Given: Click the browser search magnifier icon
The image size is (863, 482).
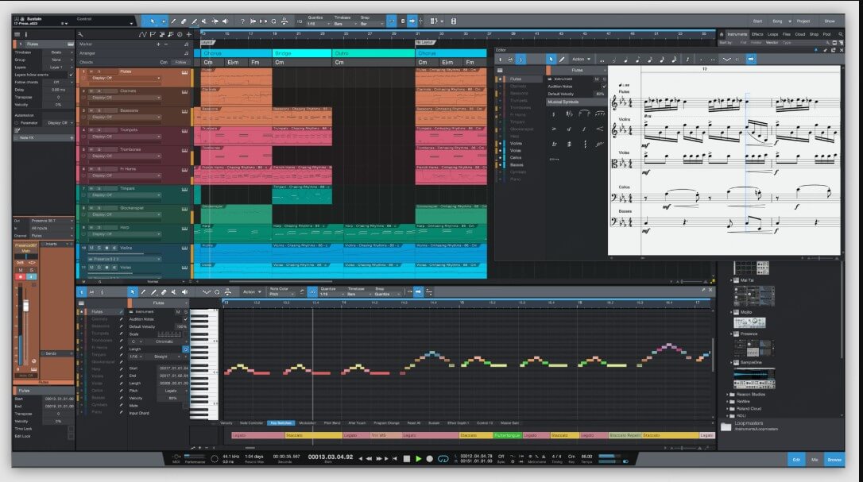Looking at the screenshot, I should pyautogui.click(x=841, y=34).
